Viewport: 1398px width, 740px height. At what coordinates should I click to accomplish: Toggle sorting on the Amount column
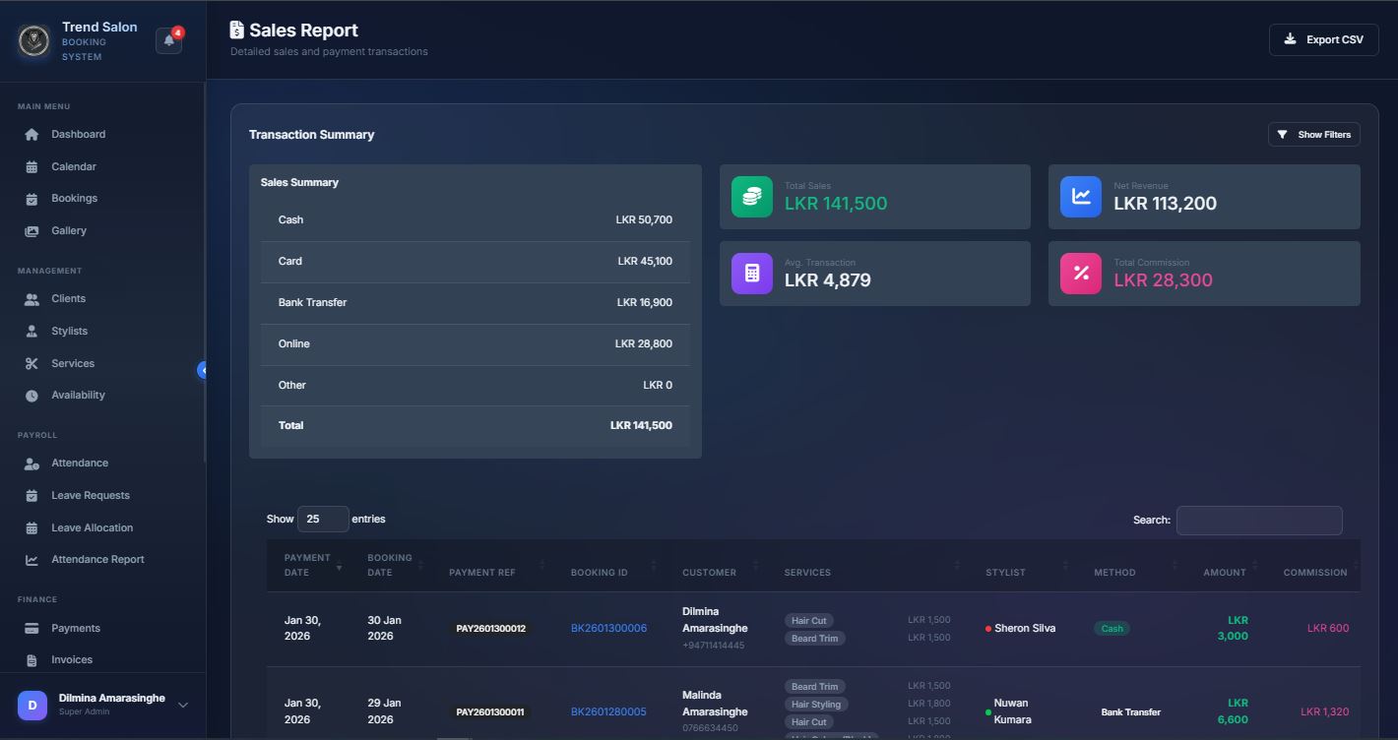point(1225,572)
